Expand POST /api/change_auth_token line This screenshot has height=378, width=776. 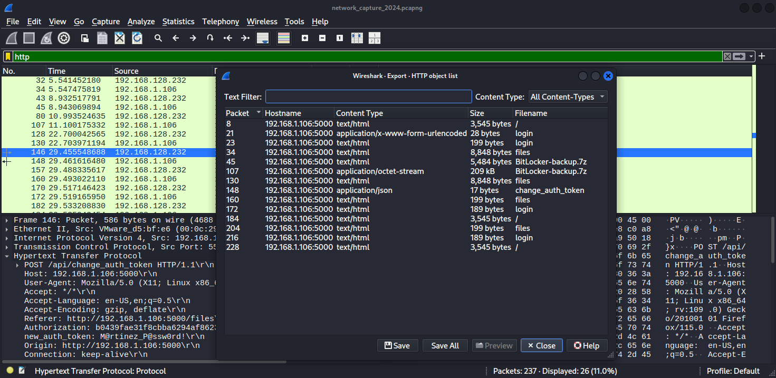(x=18, y=265)
